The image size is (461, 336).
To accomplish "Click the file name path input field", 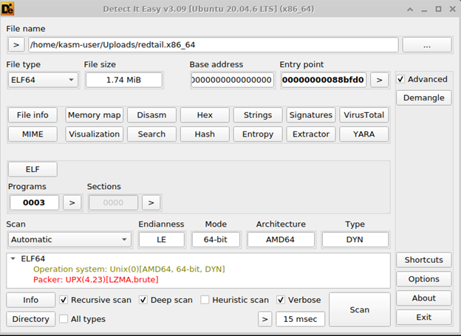I will coord(213,45).
